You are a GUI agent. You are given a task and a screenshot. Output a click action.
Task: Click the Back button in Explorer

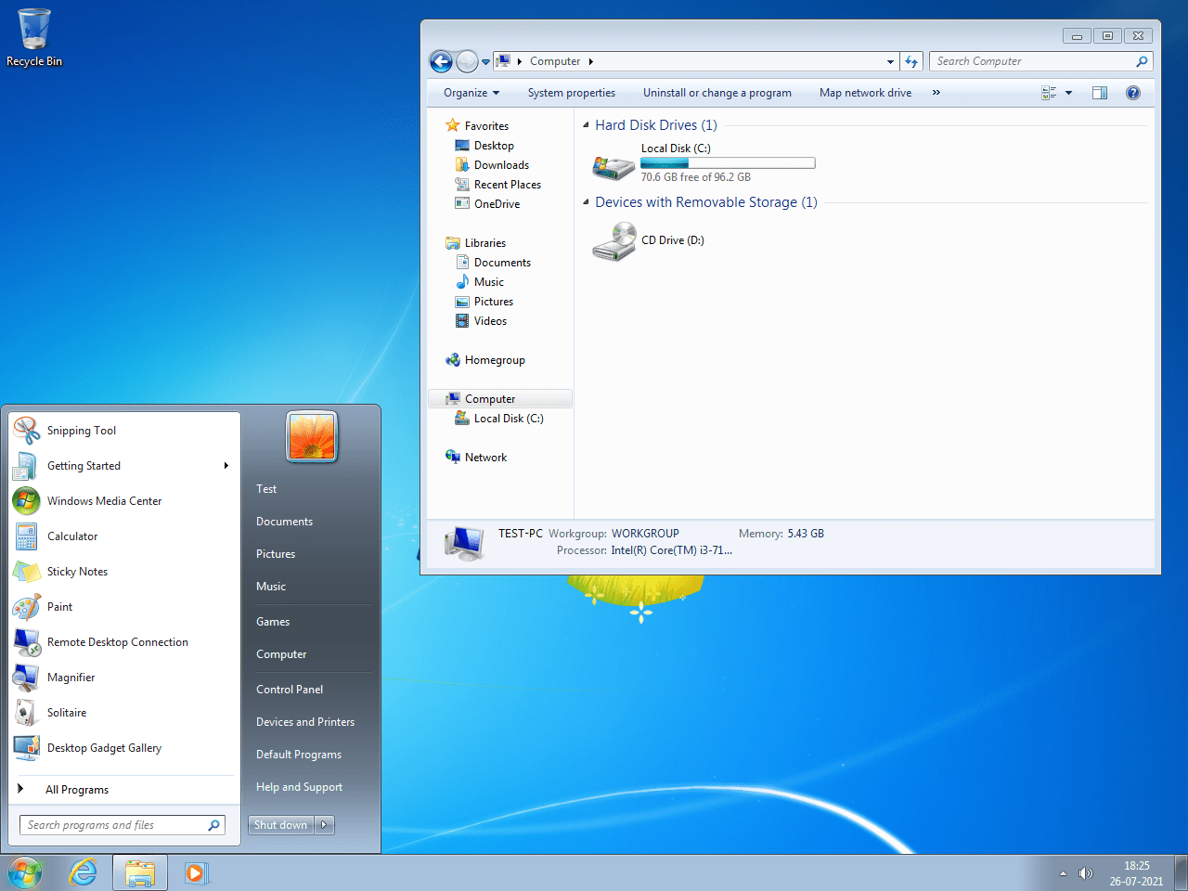[x=441, y=61]
